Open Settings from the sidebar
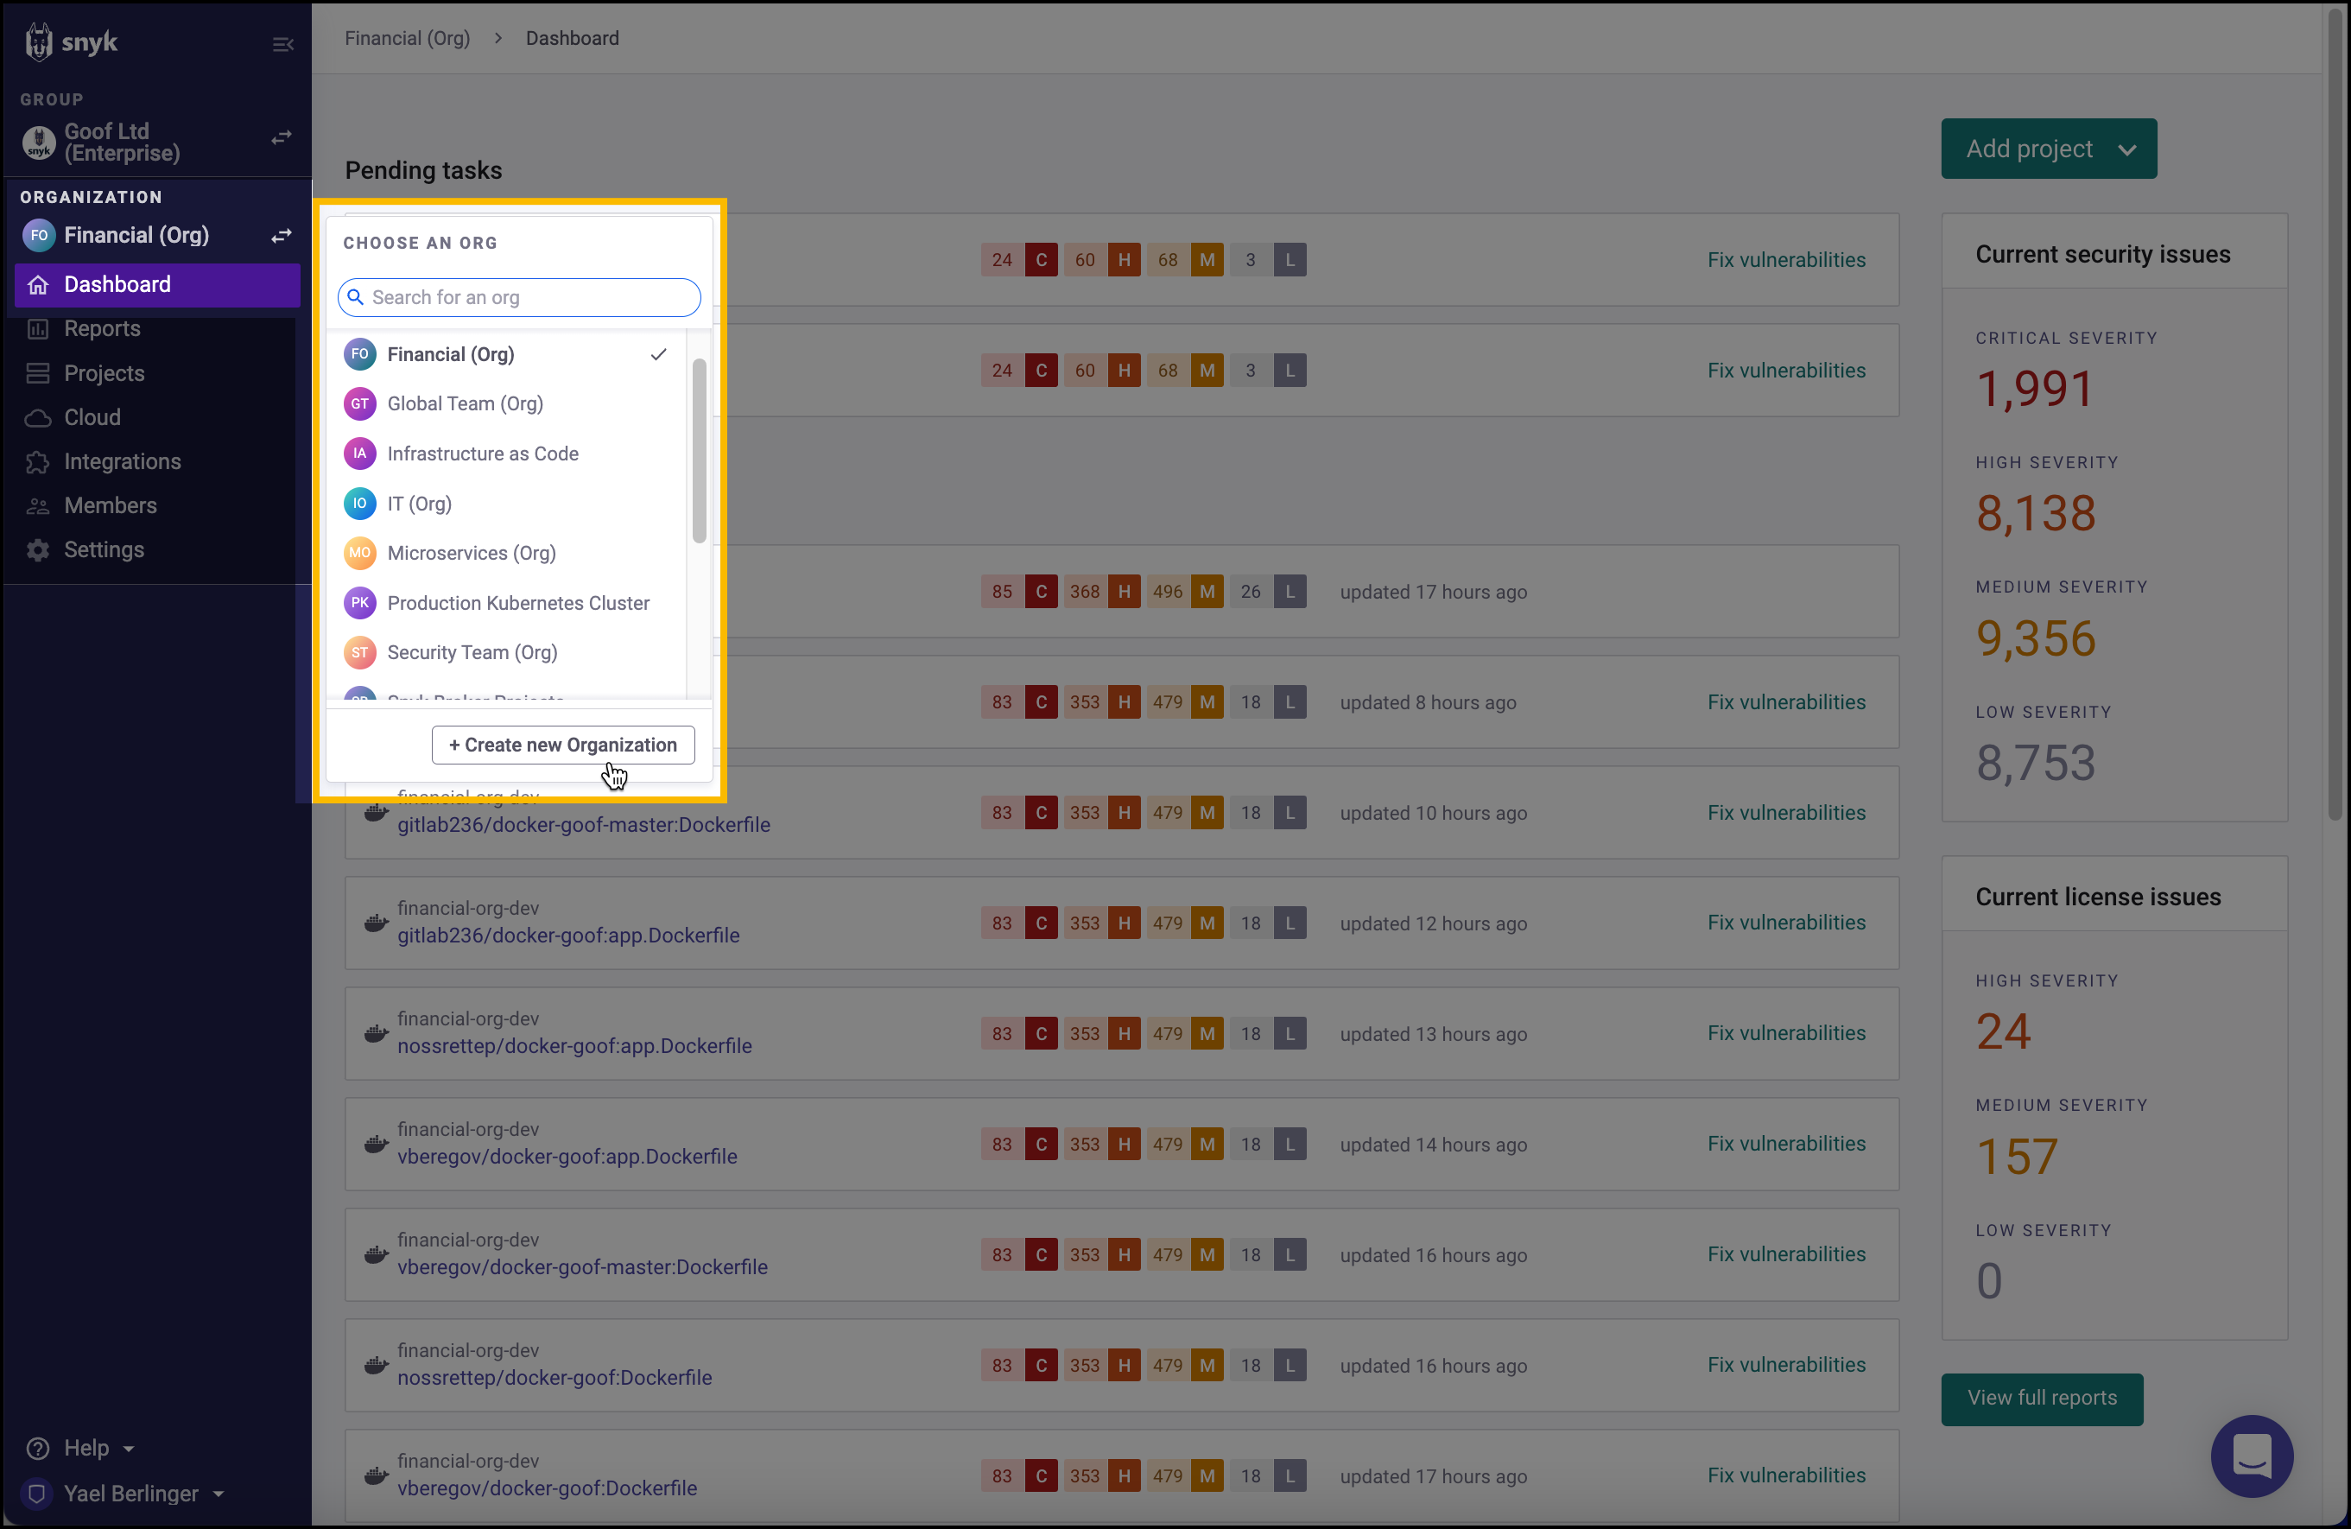 [x=104, y=549]
